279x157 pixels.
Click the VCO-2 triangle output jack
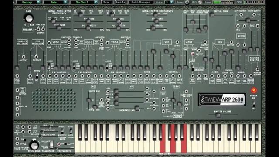pos(76,40)
